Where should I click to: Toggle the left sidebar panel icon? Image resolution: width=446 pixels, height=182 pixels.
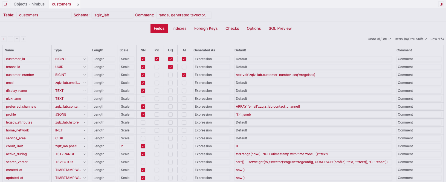click(5, 4)
